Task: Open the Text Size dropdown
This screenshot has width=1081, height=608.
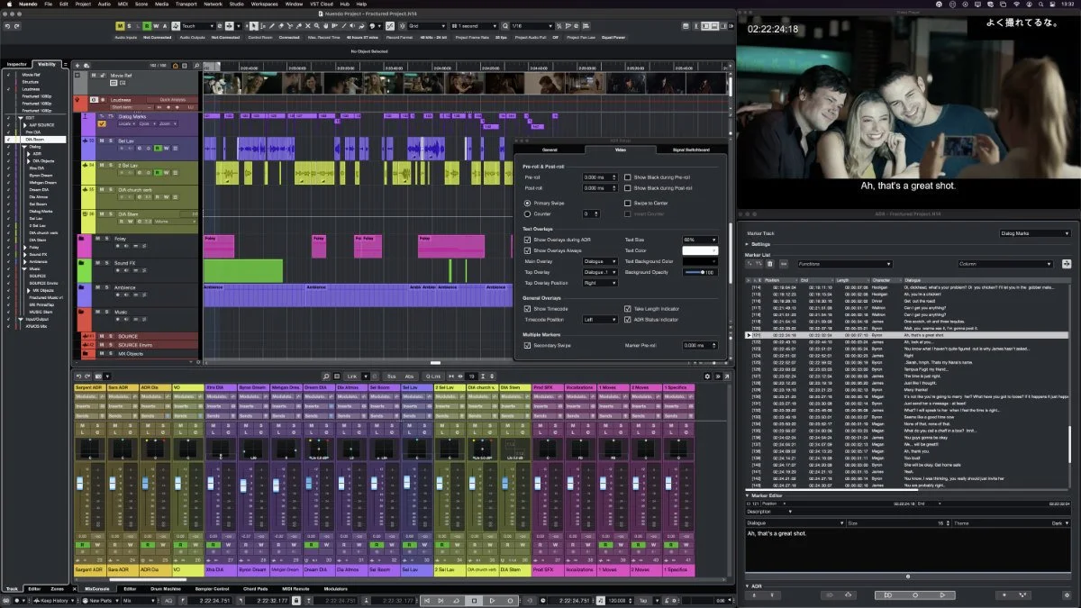Action: pyautogui.click(x=701, y=240)
